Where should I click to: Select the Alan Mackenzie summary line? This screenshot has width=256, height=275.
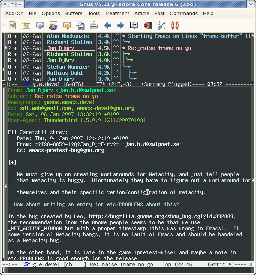pyautogui.click(x=69, y=36)
